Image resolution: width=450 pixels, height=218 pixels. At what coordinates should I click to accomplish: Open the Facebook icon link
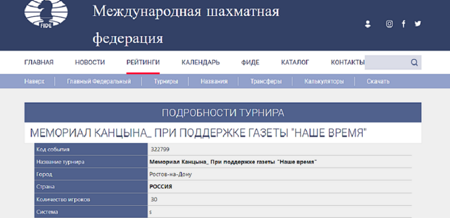403,24
